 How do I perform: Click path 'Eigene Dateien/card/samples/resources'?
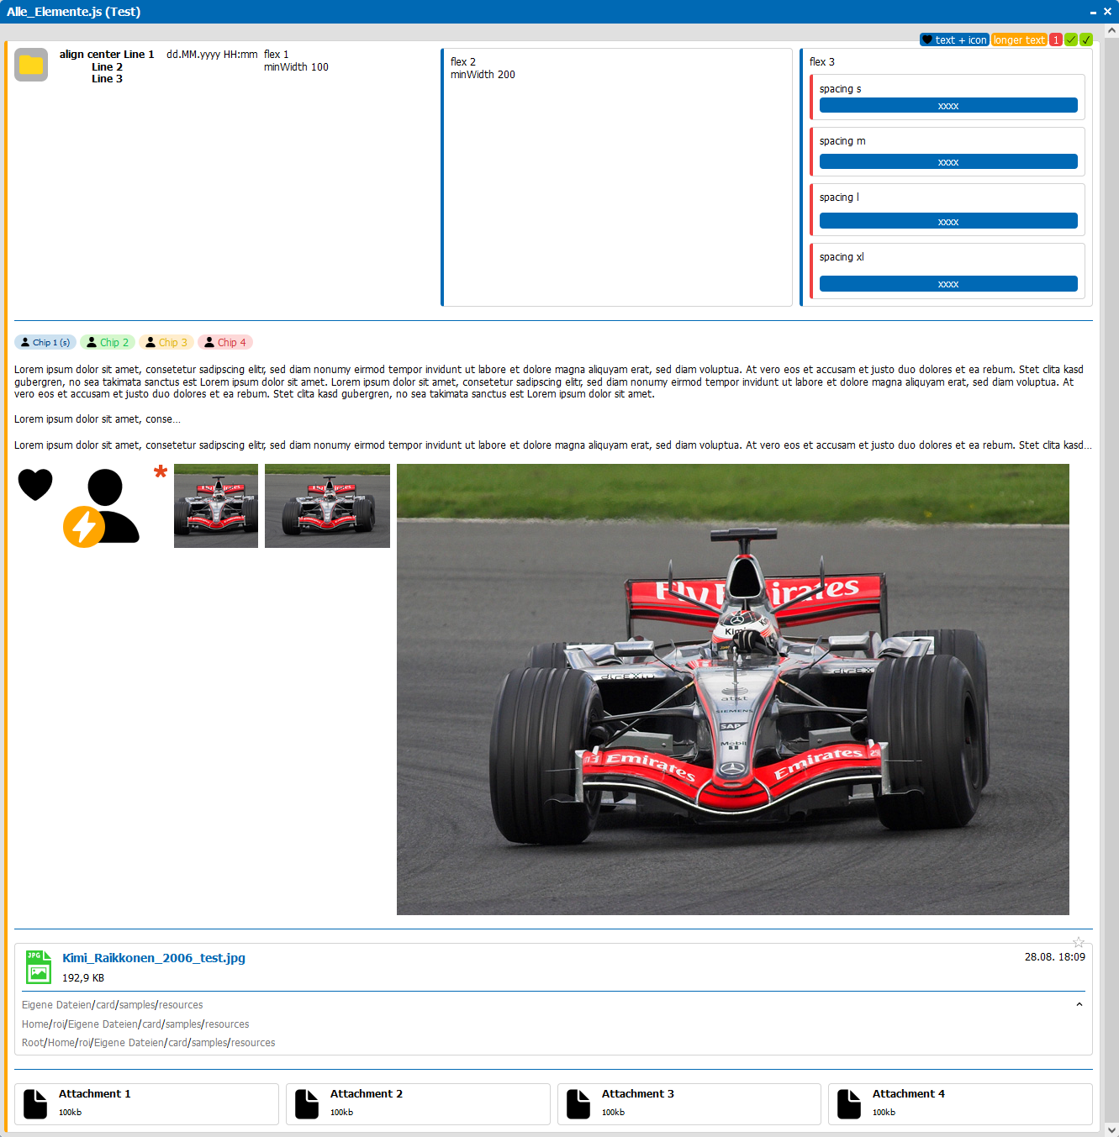(x=113, y=1005)
